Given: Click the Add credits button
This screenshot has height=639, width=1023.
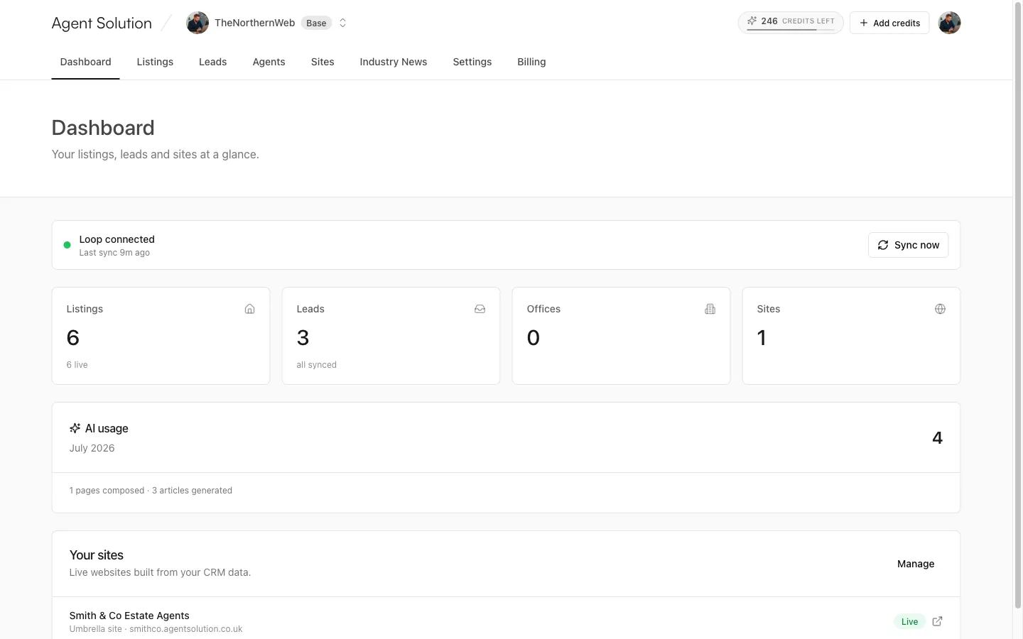Looking at the screenshot, I should pos(889,23).
